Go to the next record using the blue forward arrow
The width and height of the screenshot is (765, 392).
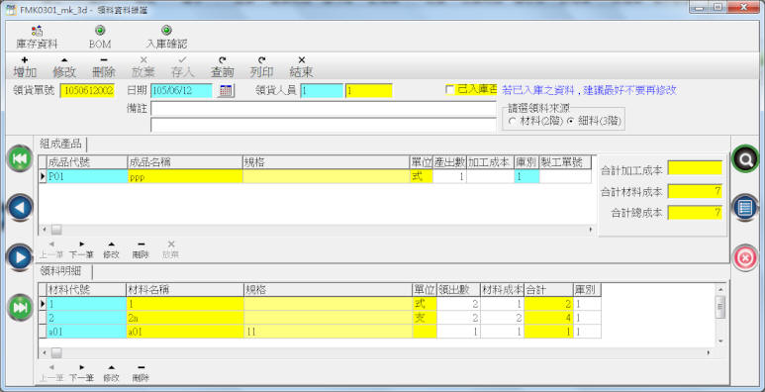pos(20,257)
